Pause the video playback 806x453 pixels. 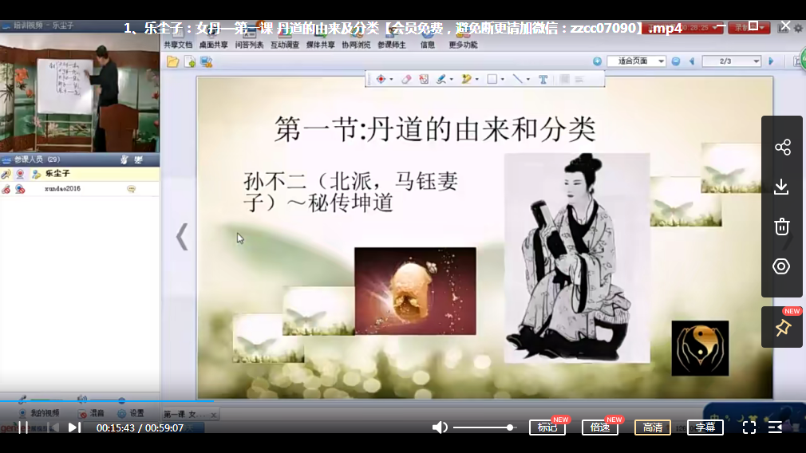[x=23, y=427]
